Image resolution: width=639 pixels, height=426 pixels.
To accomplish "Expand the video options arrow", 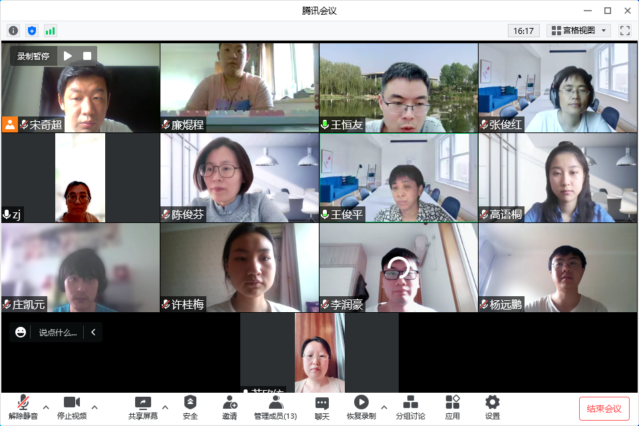I will [95, 407].
